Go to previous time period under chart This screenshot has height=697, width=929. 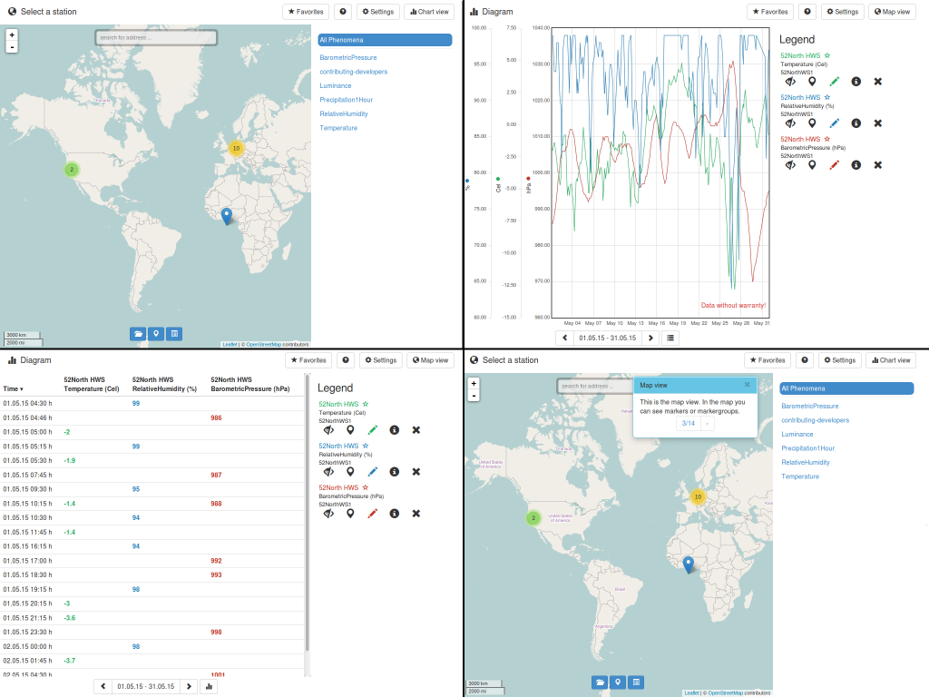coord(564,338)
